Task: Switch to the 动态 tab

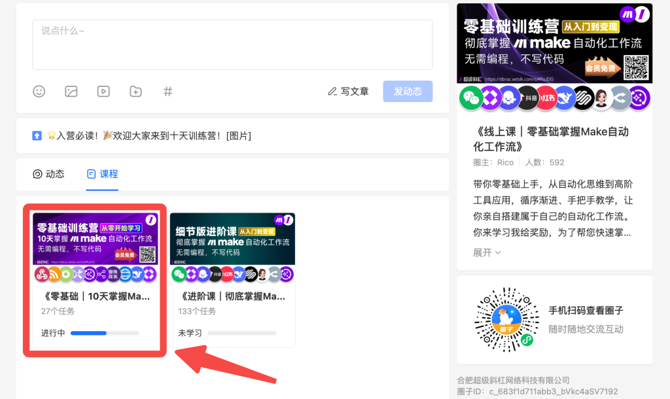Action: (x=48, y=174)
